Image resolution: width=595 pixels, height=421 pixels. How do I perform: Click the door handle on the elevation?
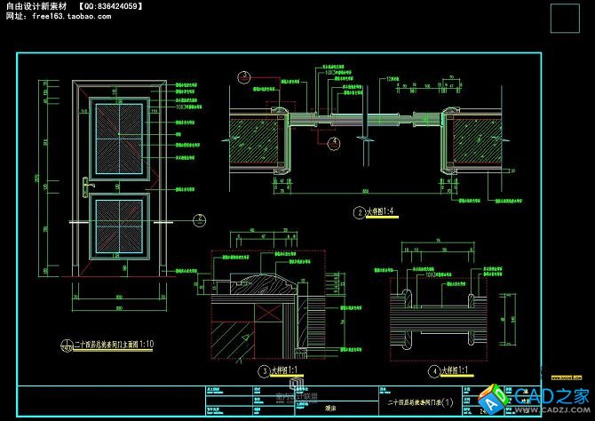click(x=85, y=187)
